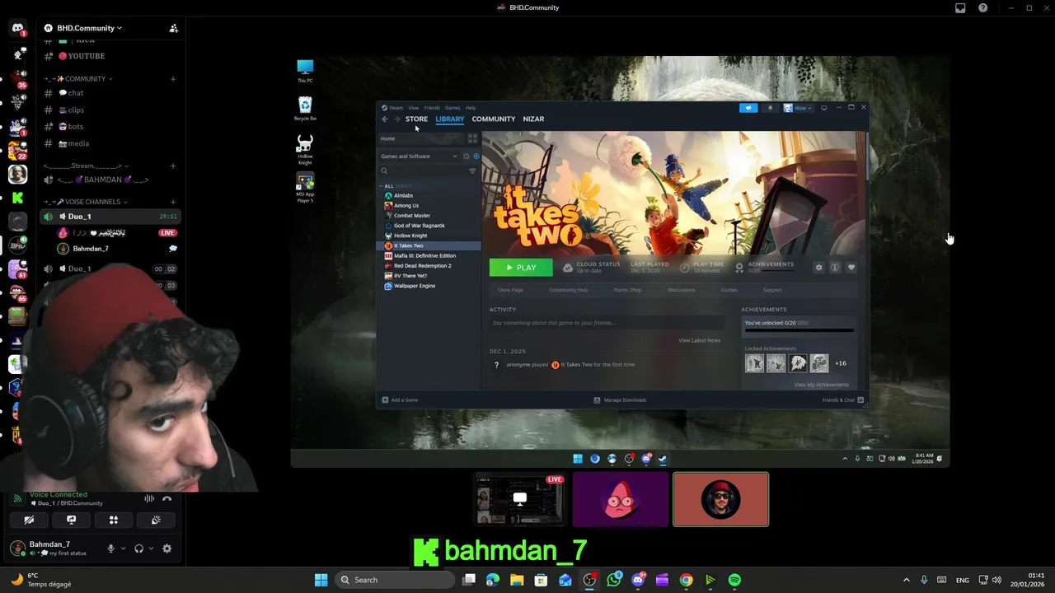Screen dimensions: 1055x593
Task: Click View Latest News link
Action: pyautogui.click(x=699, y=340)
